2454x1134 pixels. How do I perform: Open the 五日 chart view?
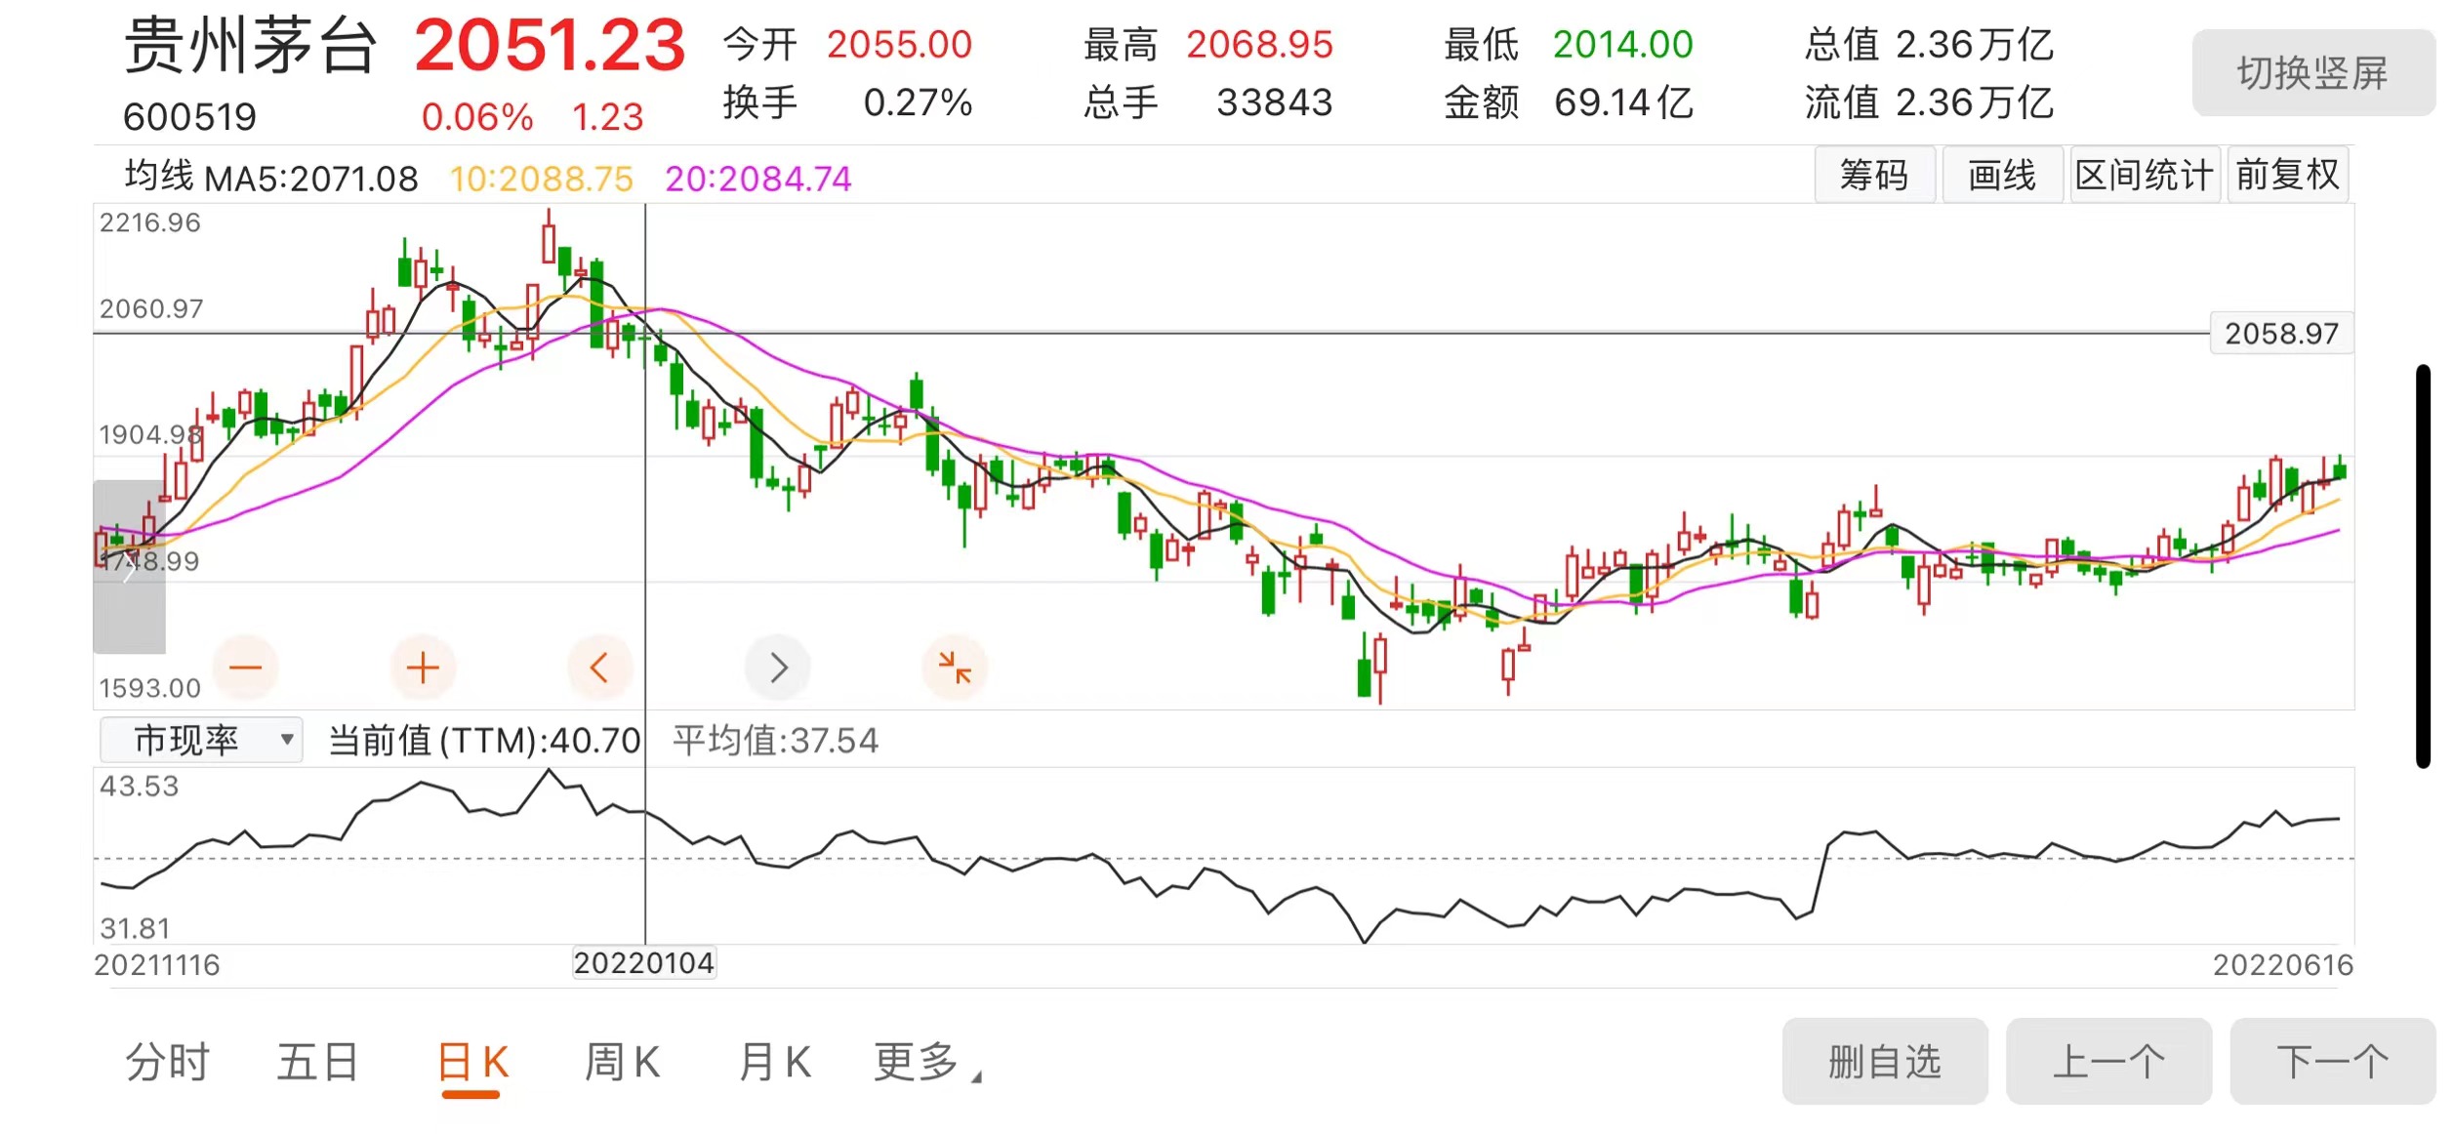click(x=318, y=1062)
